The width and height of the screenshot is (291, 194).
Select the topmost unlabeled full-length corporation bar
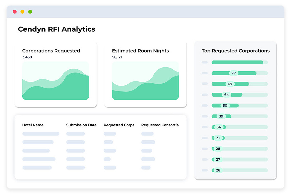point(237,62)
